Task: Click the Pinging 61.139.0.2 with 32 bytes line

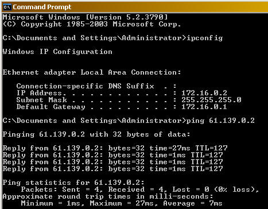Action: pos(96,134)
